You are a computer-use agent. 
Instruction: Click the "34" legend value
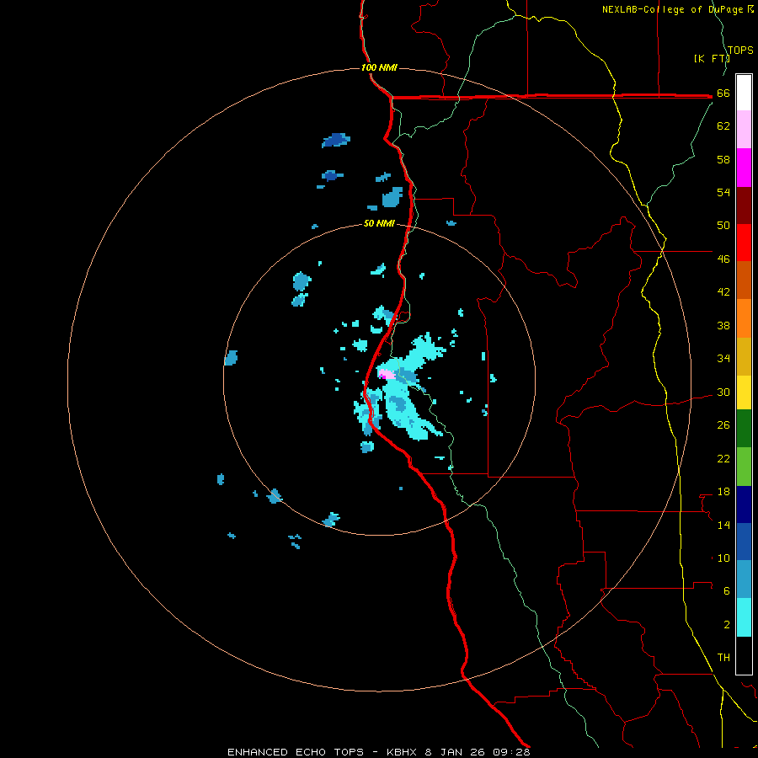click(723, 359)
